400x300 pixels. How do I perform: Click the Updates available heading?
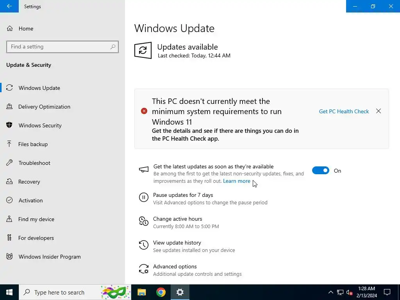187,47
